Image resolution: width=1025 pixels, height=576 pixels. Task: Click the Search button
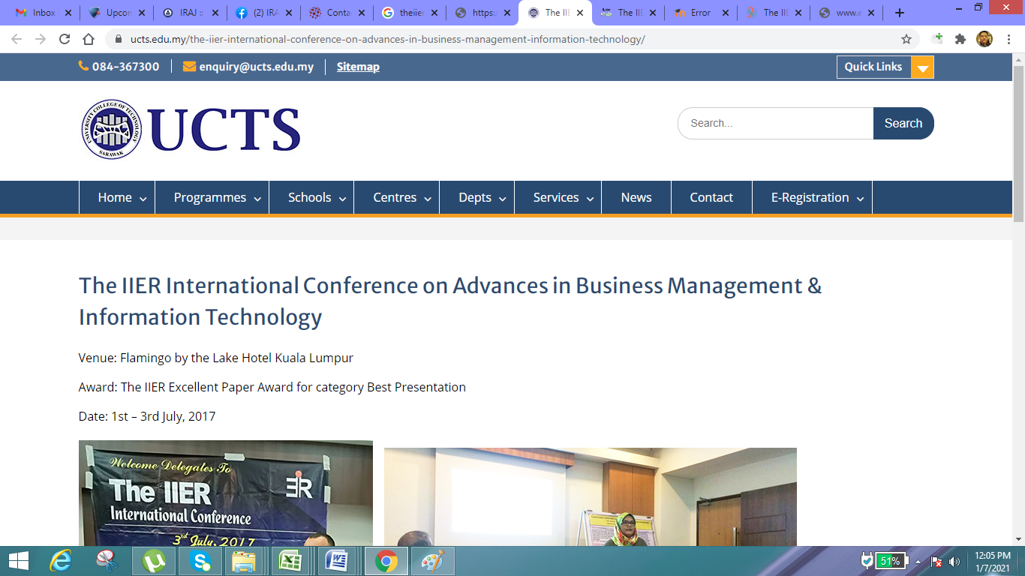click(x=903, y=124)
